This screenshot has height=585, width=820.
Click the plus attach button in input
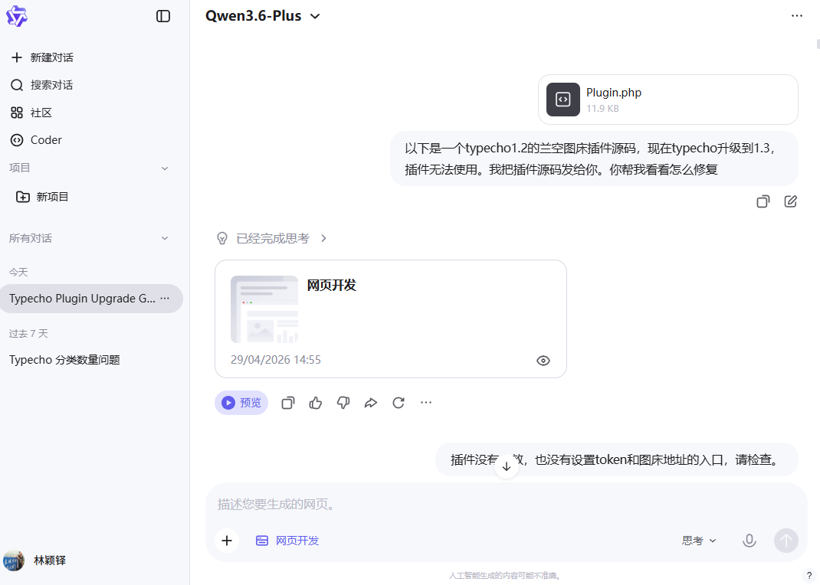coord(227,541)
